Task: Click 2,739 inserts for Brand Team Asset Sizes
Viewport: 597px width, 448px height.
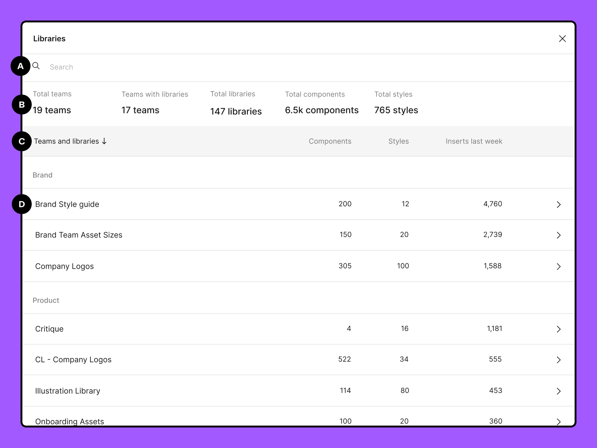Action: click(x=493, y=235)
